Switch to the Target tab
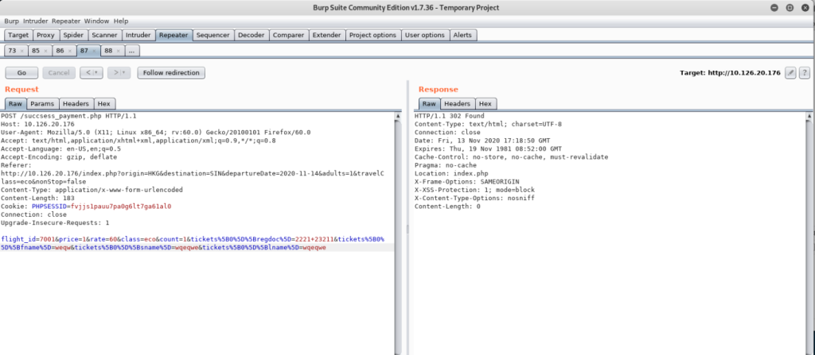815x355 pixels. tap(19, 35)
